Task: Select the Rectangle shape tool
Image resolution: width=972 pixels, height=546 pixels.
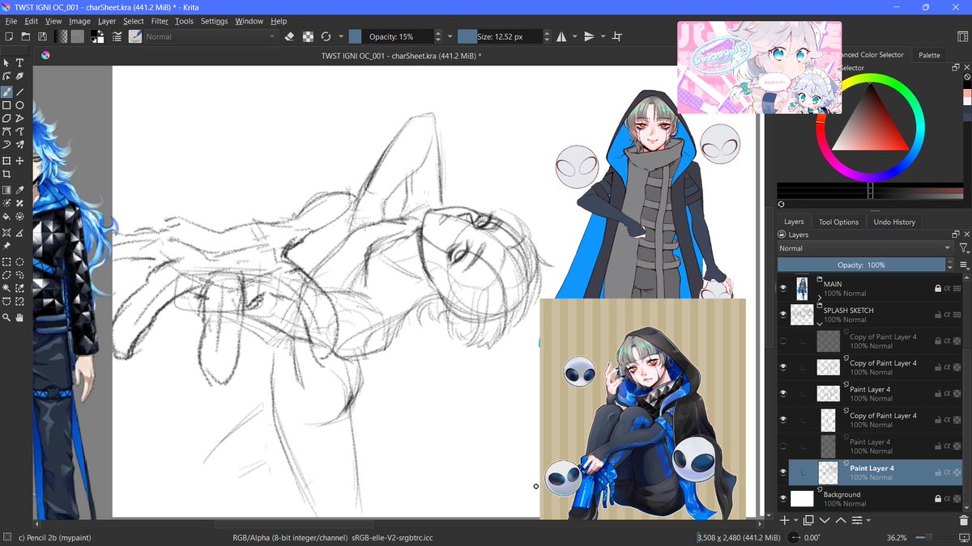Action: 6,105
